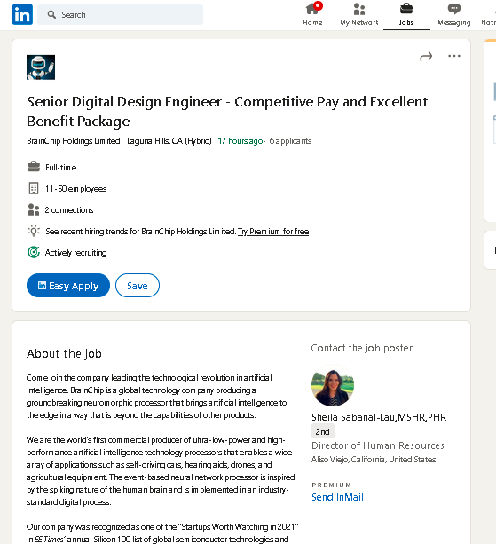Click in the Search field
The height and width of the screenshot is (544, 496).
pos(120,14)
